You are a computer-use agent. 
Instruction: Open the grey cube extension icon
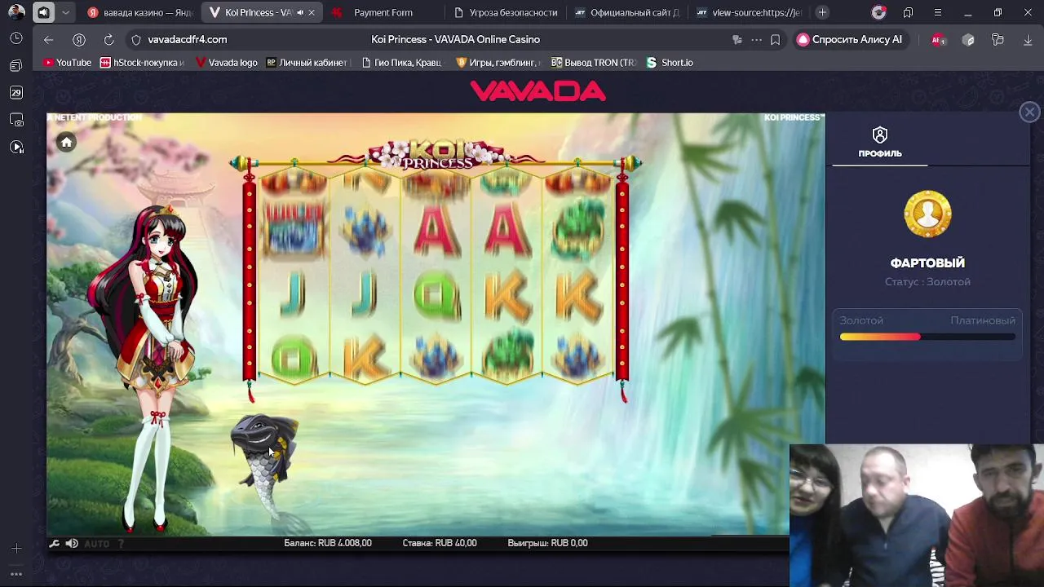[x=968, y=39]
